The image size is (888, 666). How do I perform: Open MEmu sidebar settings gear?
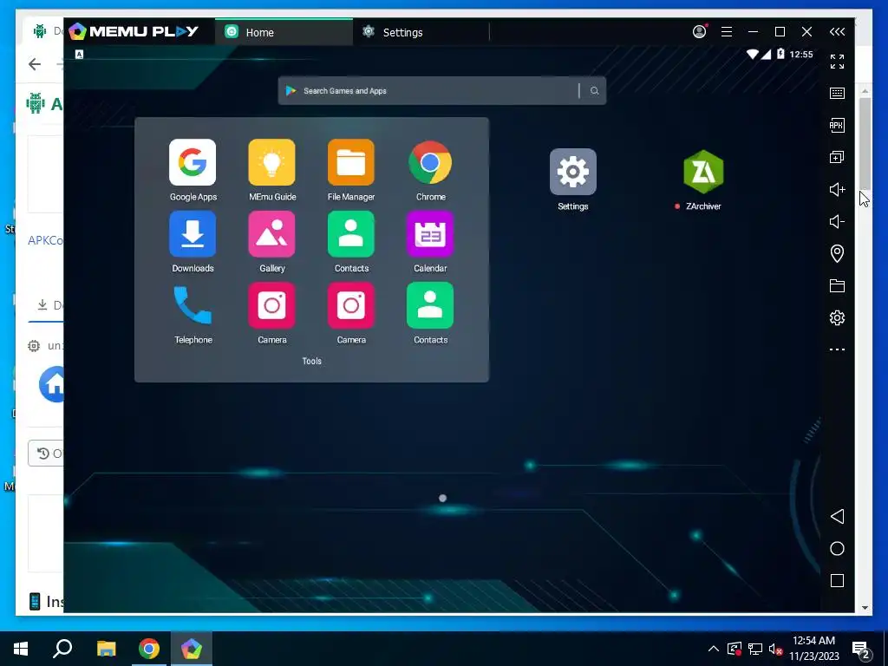(x=837, y=317)
